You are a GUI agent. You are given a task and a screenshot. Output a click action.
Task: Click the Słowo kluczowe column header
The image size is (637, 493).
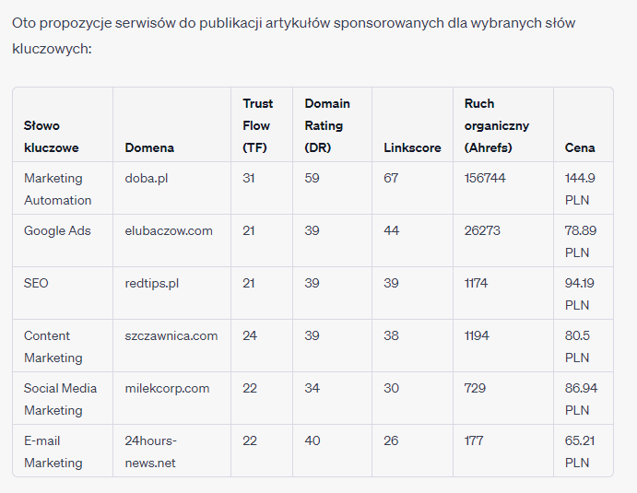point(52,136)
